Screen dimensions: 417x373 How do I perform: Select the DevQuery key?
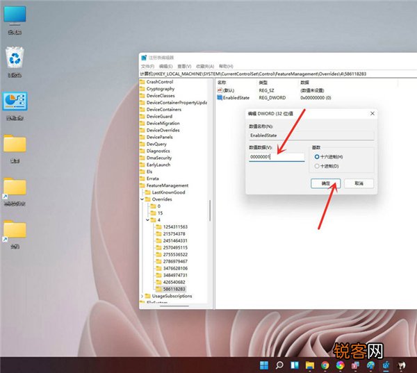156,144
